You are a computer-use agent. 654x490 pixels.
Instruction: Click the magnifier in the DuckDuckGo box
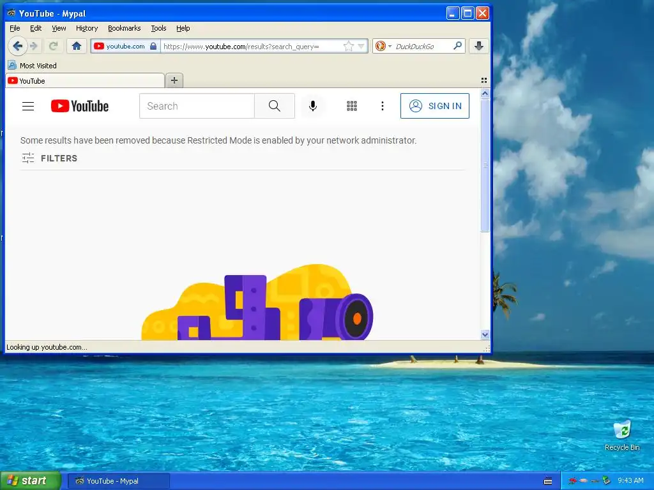[x=457, y=46]
